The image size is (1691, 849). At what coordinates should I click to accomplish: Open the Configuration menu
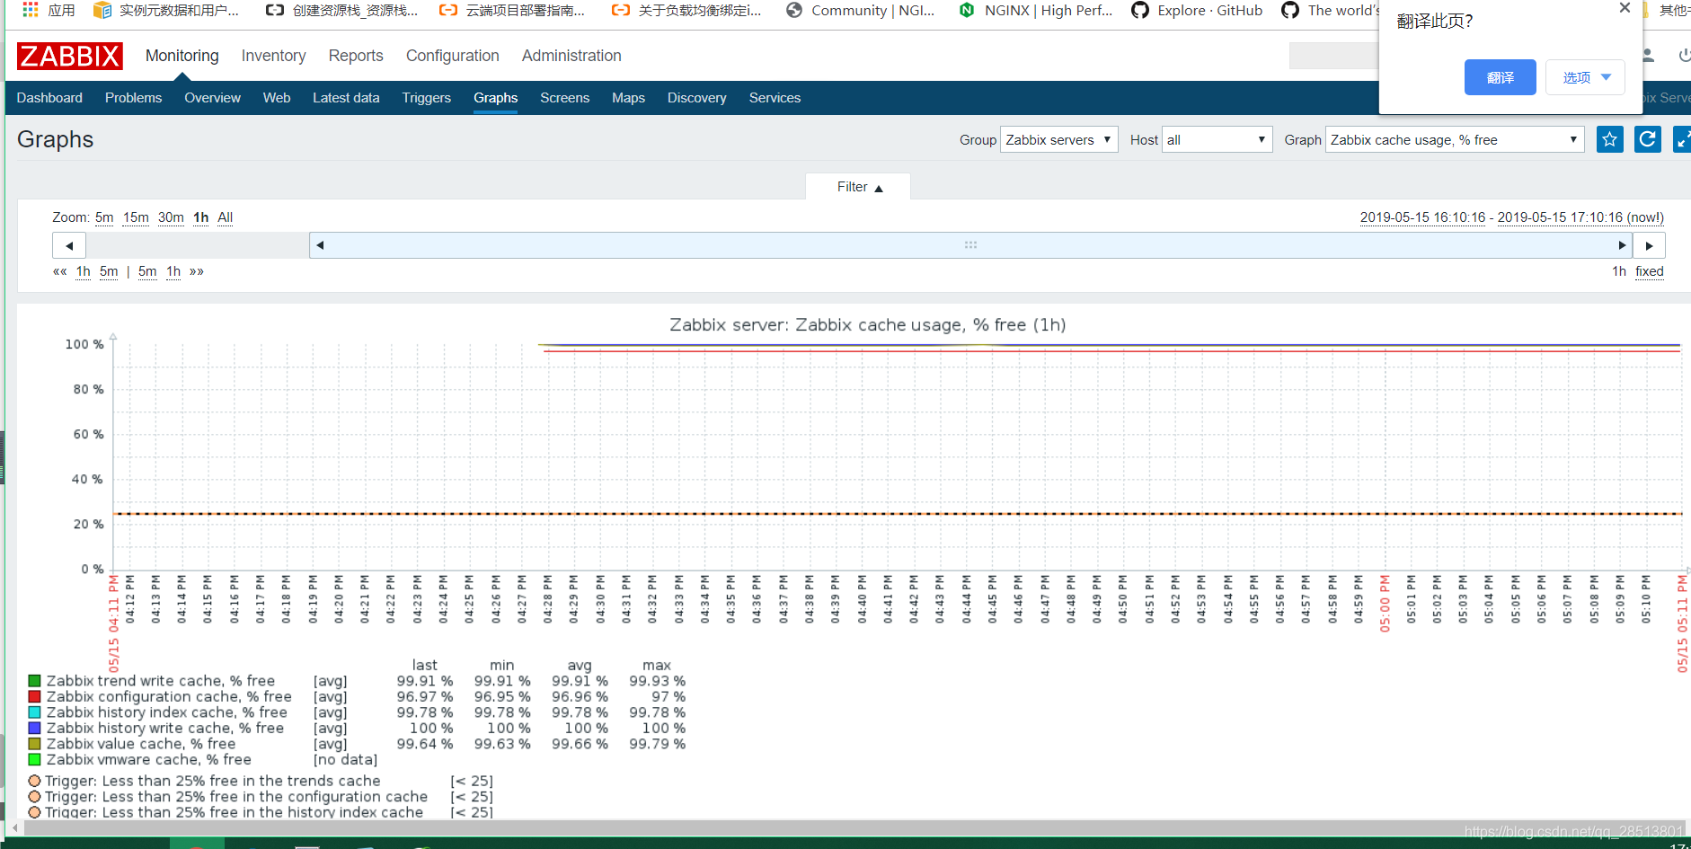pos(452,56)
